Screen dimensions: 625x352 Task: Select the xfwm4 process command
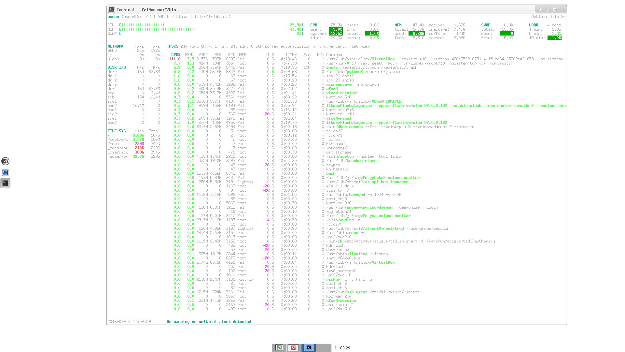332,89
